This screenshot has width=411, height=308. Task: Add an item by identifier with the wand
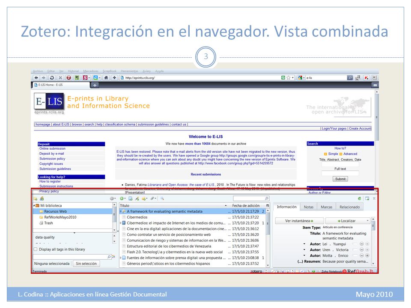[137, 198]
